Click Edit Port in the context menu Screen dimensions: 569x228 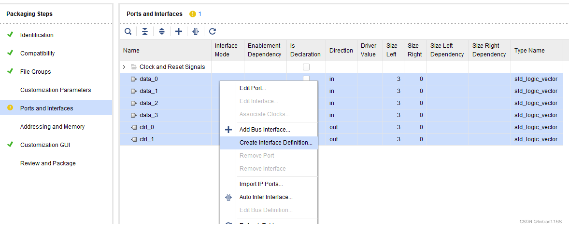tap(253, 88)
